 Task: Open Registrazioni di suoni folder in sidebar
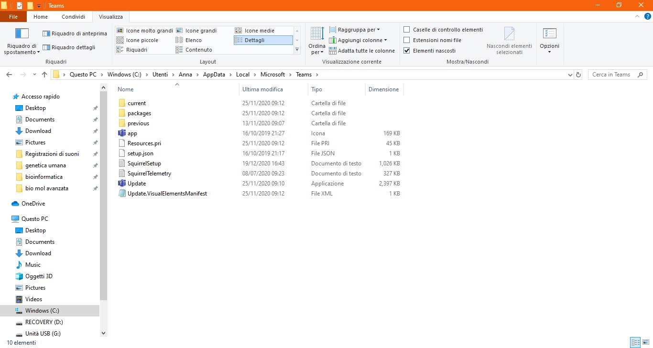coord(52,154)
